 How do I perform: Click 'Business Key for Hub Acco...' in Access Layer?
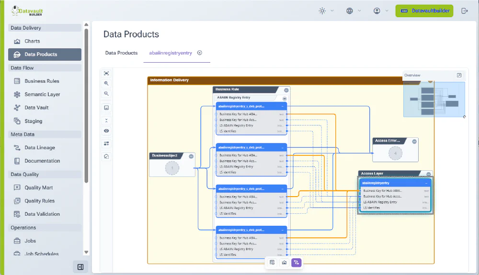[x=382, y=197]
